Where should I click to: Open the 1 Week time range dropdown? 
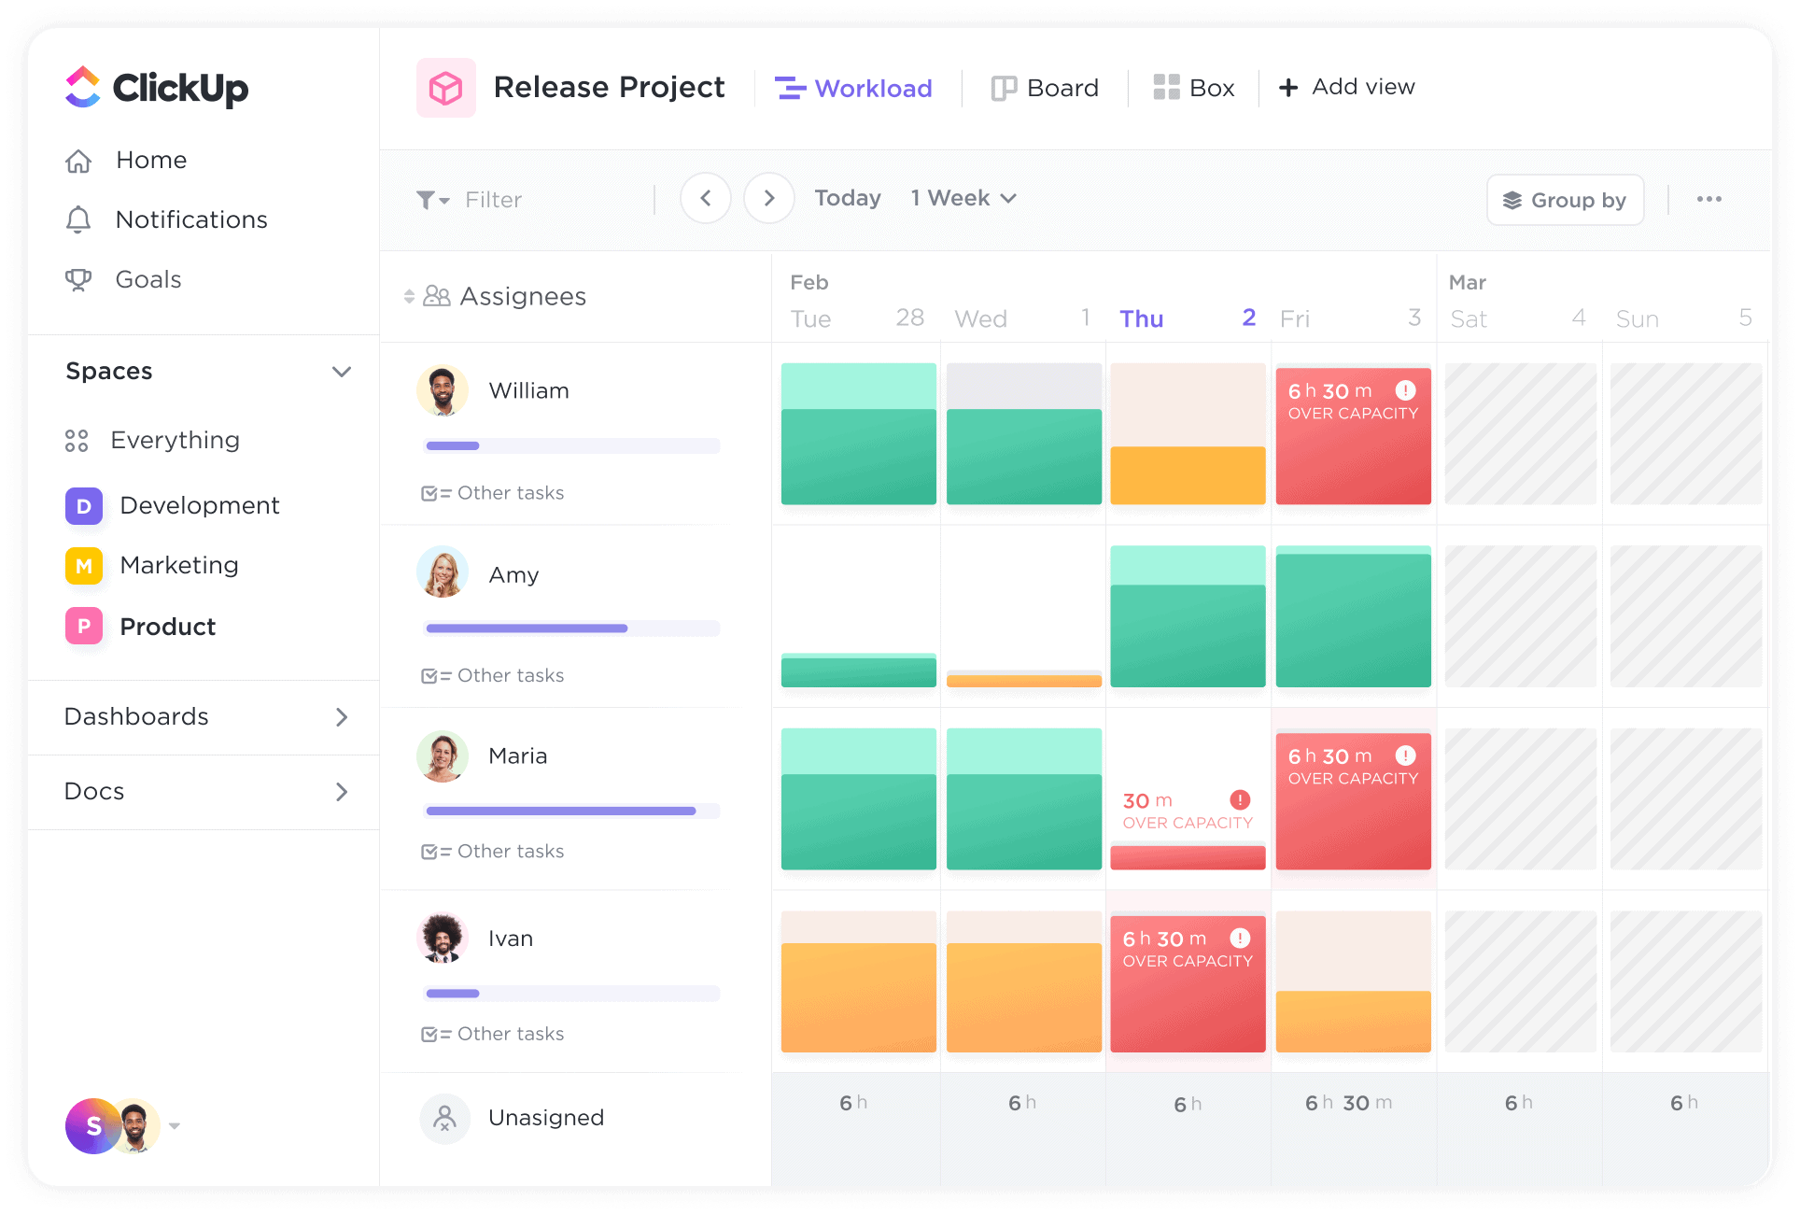(962, 198)
